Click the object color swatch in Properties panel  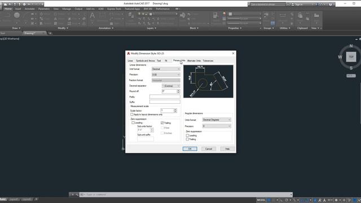[x=230, y=14]
